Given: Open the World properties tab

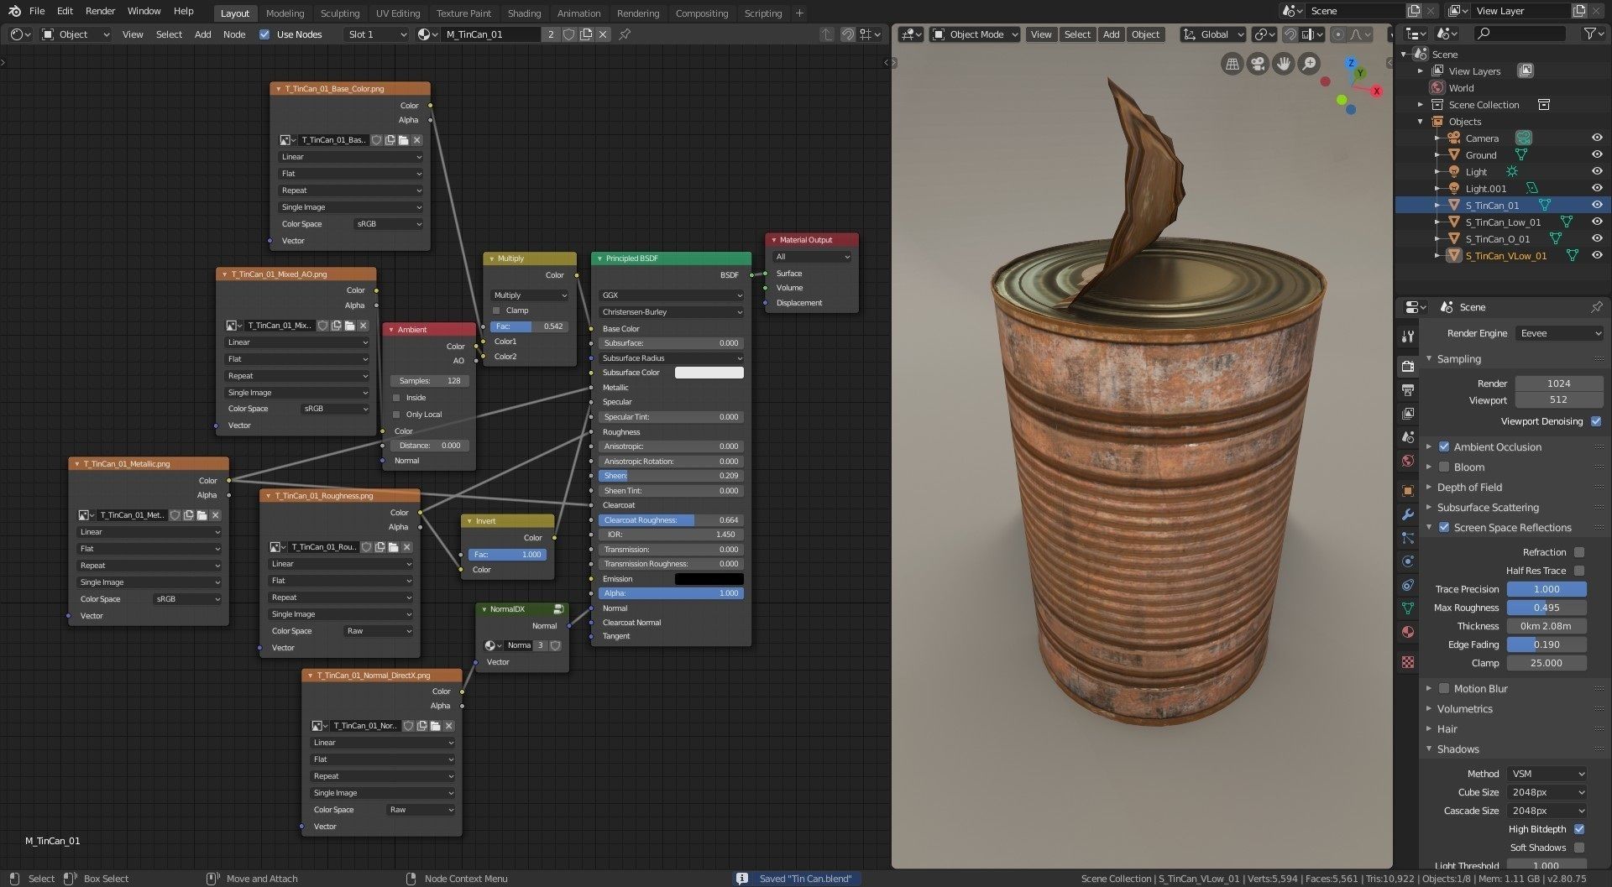Looking at the screenshot, I should pos(1408,461).
